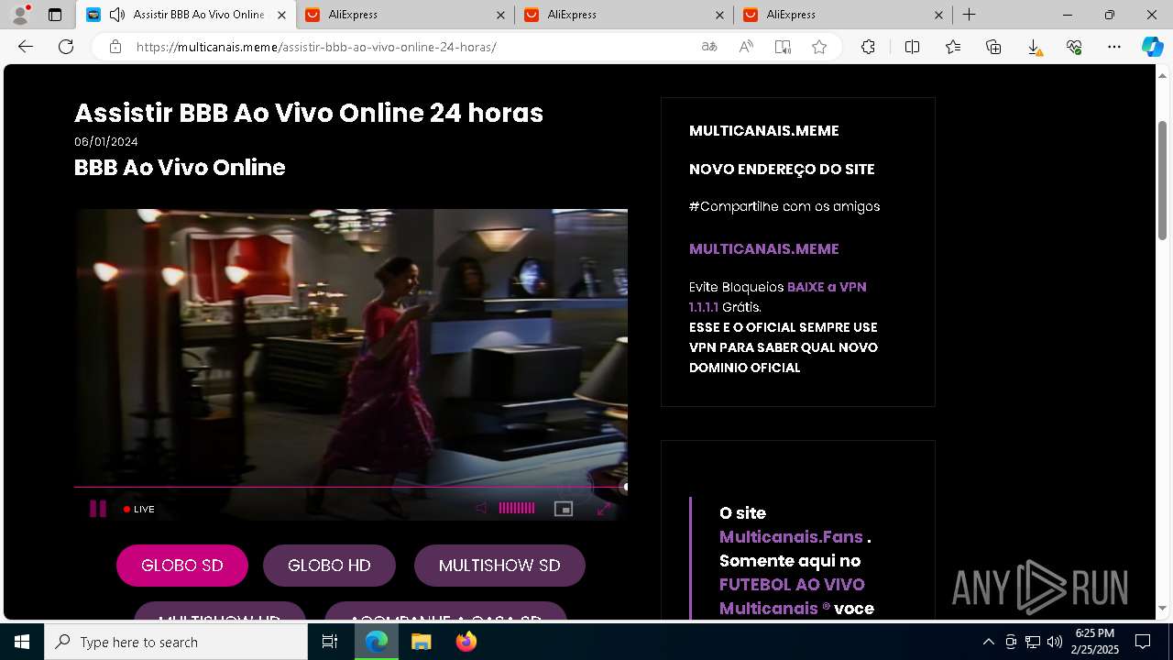The width and height of the screenshot is (1173, 660).
Task: Close the first AliExpress tab
Action: [x=500, y=15]
